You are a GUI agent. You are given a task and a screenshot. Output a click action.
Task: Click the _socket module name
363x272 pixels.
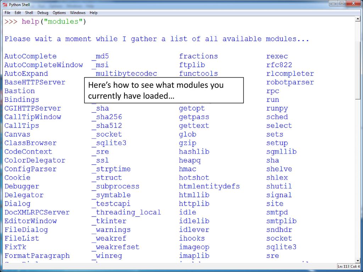(x=107, y=134)
